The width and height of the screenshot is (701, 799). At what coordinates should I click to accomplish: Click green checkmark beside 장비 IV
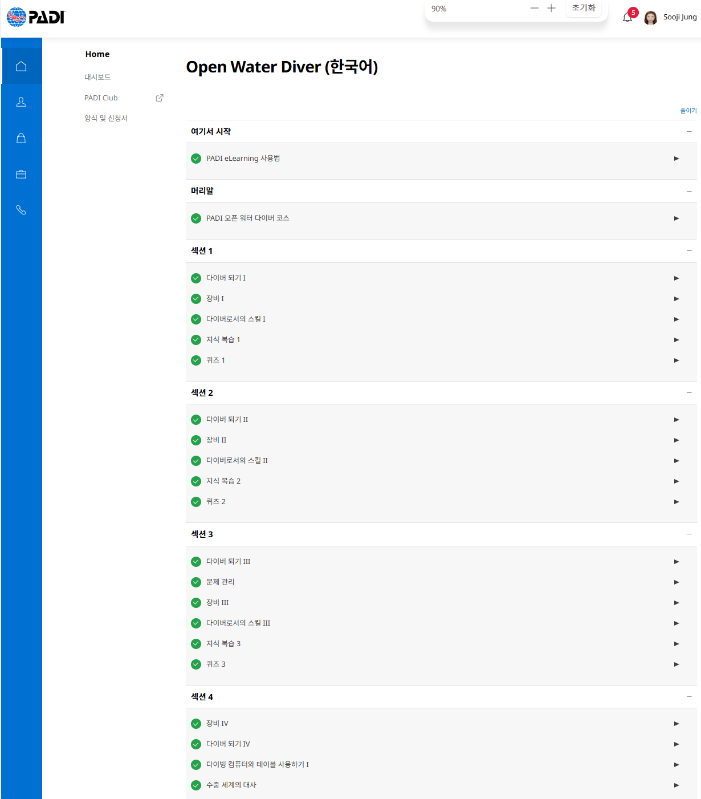point(196,724)
